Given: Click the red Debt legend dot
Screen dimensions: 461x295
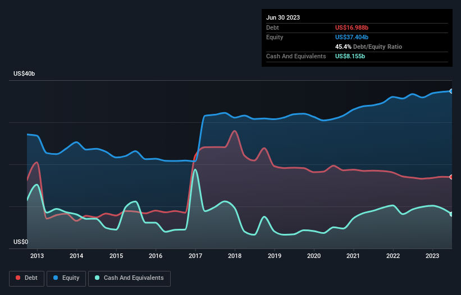Looking at the screenshot, I should tap(19, 278).
